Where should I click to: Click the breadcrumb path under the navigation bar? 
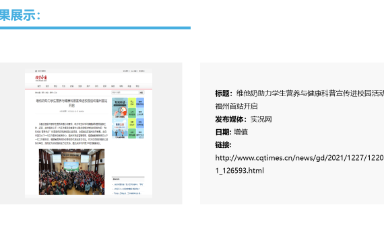46,93
